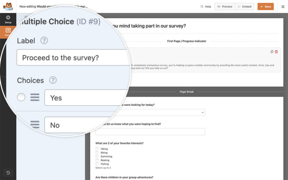Open the Help link in the top bar
Screen dimensions: 288x180
tap(206, 7)
